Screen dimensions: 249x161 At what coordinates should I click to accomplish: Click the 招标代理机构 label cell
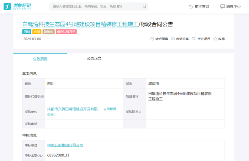pyautogui.click(x=34, y=96)
